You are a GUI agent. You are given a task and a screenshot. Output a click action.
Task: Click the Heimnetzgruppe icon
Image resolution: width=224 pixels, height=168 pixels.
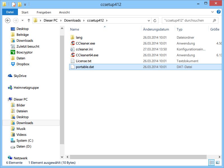(10, 88)
